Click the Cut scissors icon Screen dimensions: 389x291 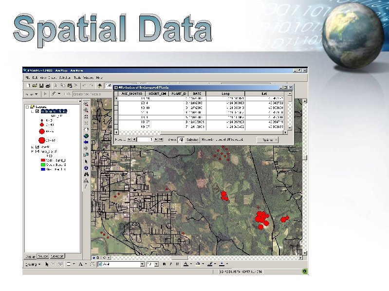(56, 86)
